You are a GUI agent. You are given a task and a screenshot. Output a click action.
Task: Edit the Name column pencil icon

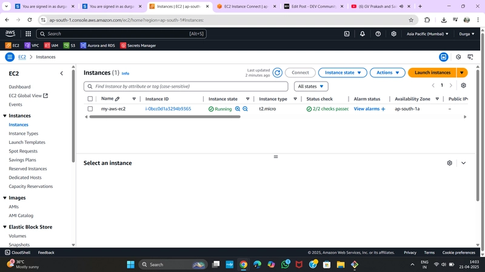pos(117,99)
